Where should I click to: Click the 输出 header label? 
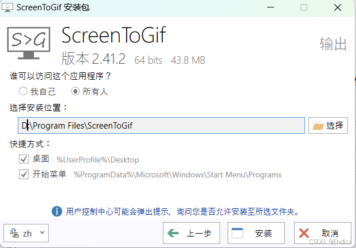point(333,44)
